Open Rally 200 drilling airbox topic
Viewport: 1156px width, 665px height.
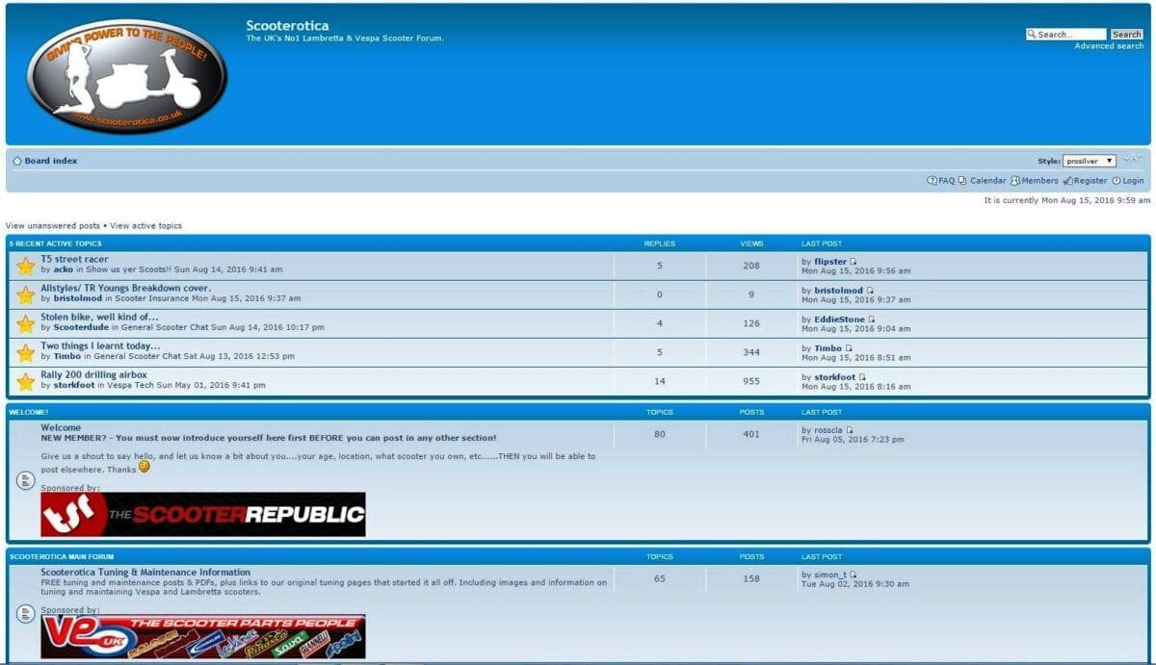93,375
